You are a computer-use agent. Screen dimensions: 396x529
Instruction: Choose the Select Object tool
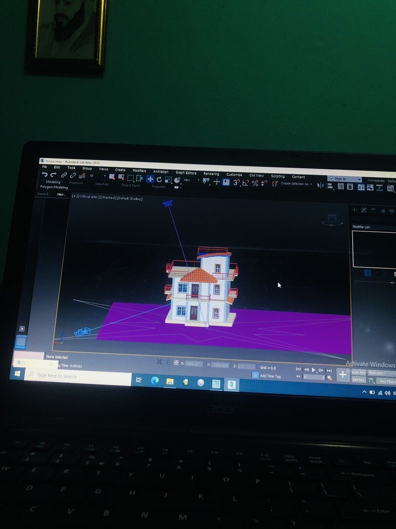[x=112, y=177]
